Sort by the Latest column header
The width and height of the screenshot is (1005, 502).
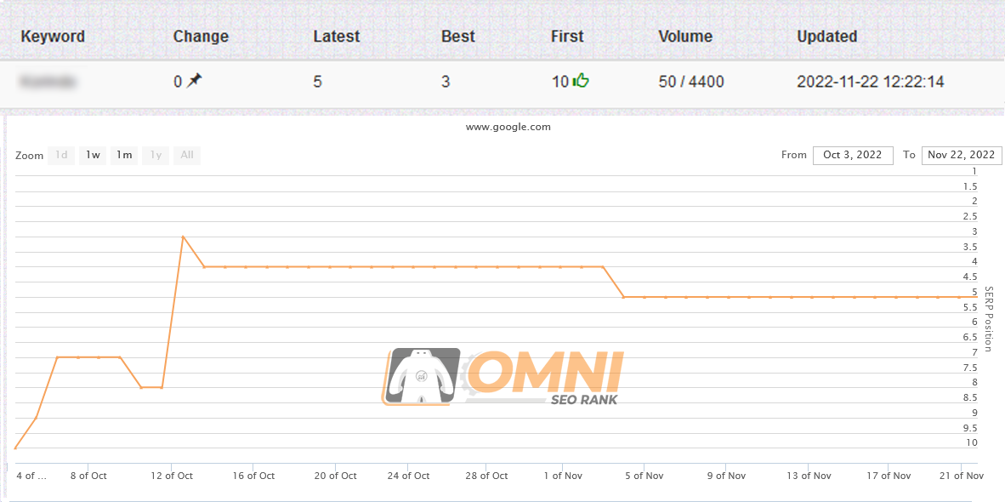point(337,37)
